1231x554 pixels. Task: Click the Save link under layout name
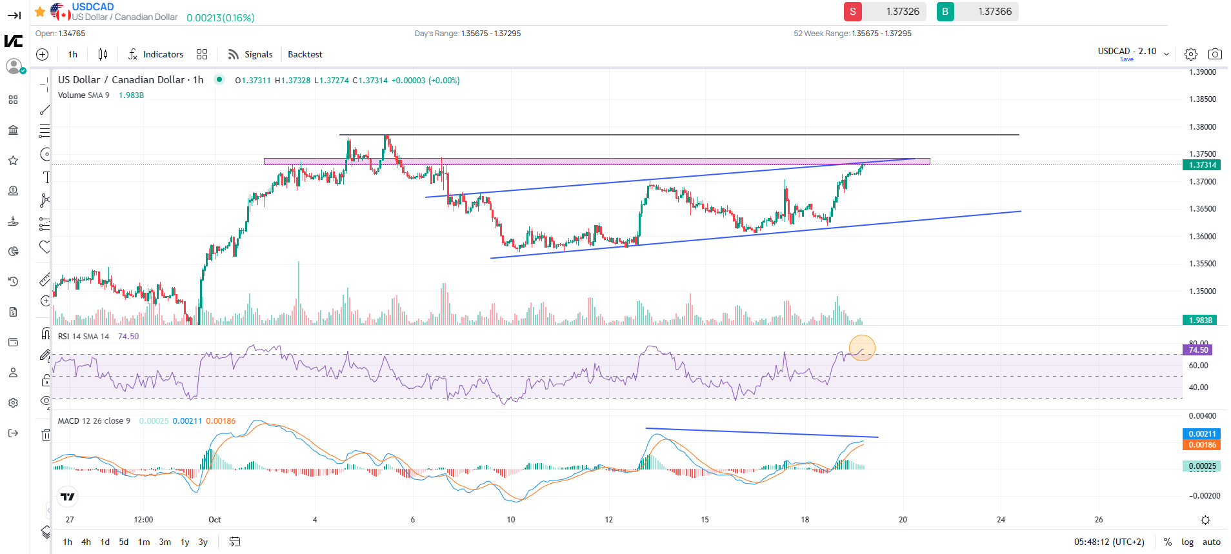(1126, 59)
